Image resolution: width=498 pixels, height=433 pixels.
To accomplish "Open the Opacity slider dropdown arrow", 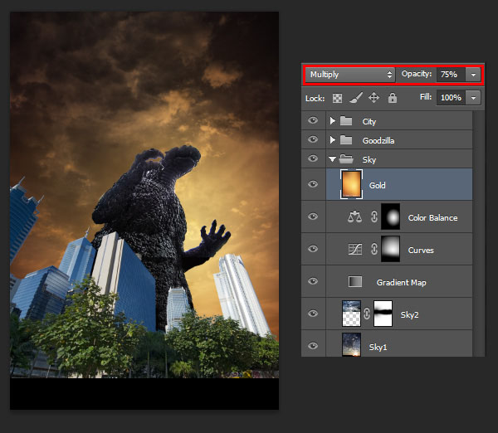I will coord(473,75).
